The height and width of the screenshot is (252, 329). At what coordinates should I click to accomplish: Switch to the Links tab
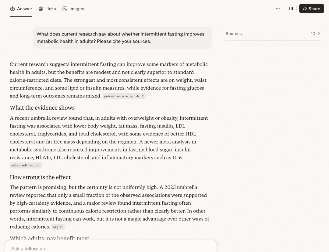[47, 9]
